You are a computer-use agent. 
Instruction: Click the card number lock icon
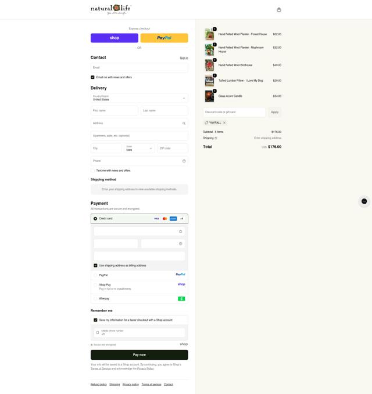[x=180, y=231]
